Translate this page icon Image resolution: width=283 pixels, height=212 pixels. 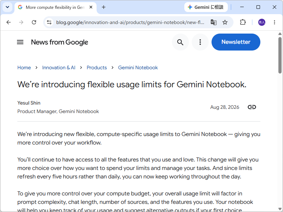[x=214, y=22]
